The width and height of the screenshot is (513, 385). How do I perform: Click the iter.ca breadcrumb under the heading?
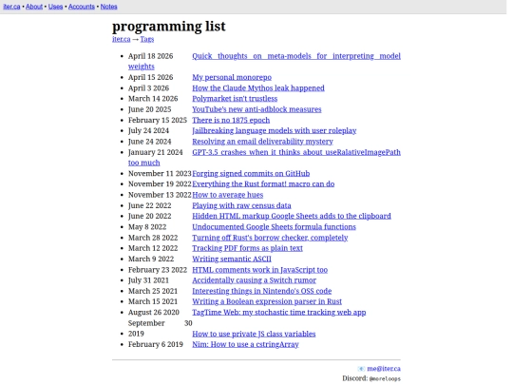point(122,39)
